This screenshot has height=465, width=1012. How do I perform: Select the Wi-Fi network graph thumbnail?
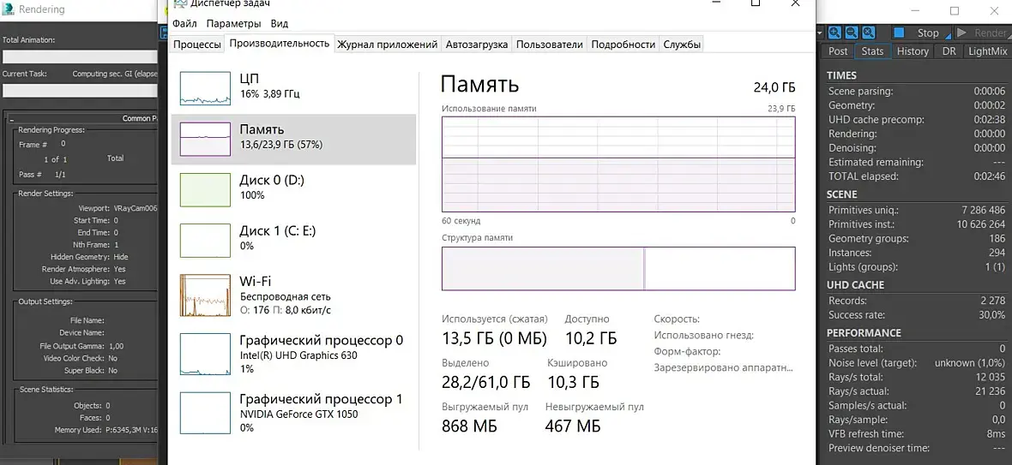[205, 295]
